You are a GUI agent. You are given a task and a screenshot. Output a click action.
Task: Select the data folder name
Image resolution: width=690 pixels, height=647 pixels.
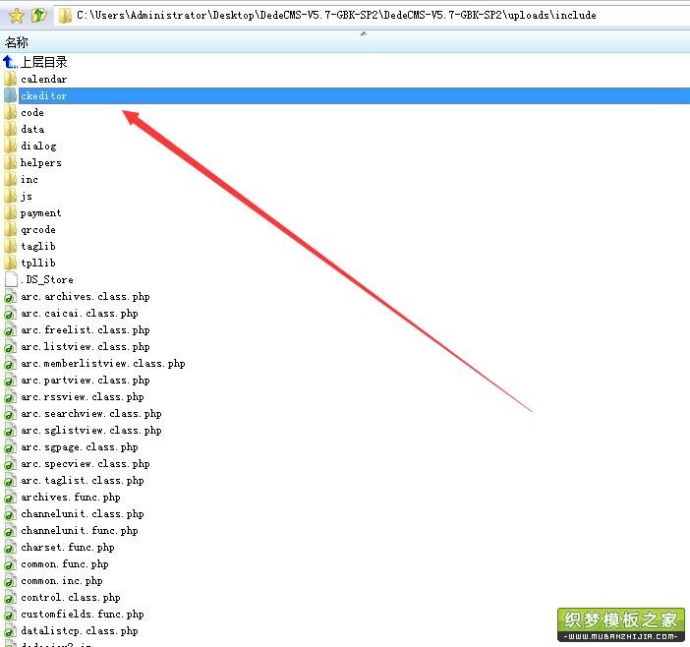tap(32, 130)
